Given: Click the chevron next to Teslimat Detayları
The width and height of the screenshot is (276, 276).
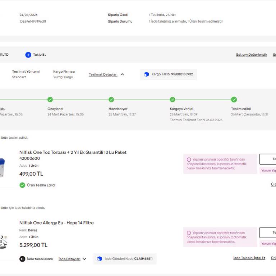Looking at the screenshot, I should [122, 74].
